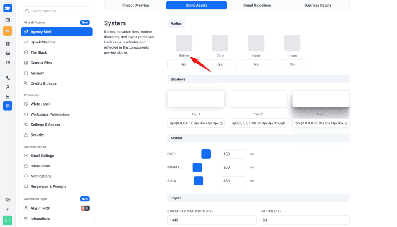Switch to the Project Overview tab
The height and width of the screenshot is (227, 397).
tap(136, 5)
